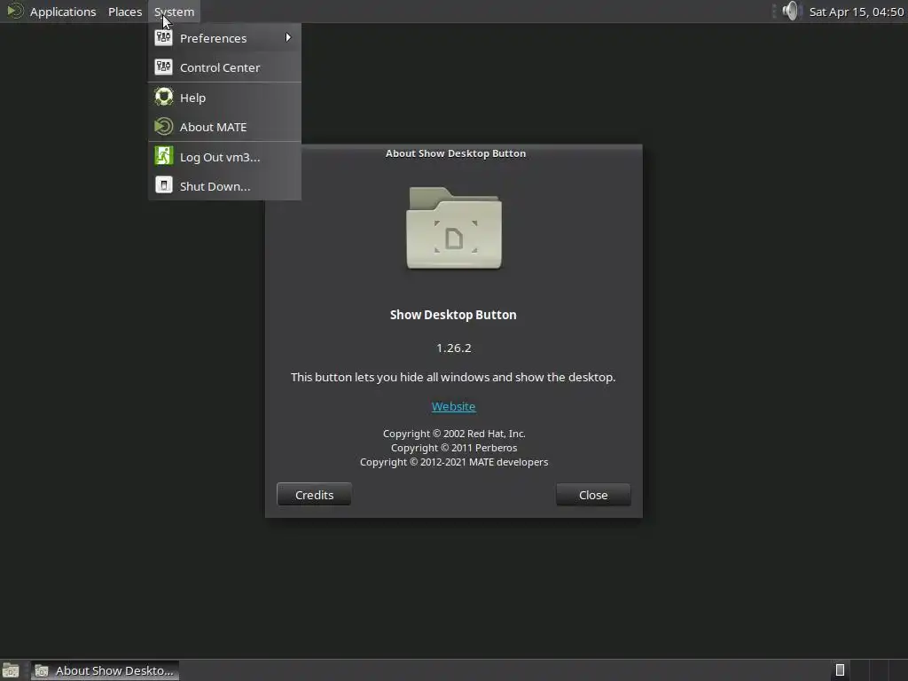Click the version number 1.26.2 text
This screenshot has width=908, height=681.
[453, 348]
